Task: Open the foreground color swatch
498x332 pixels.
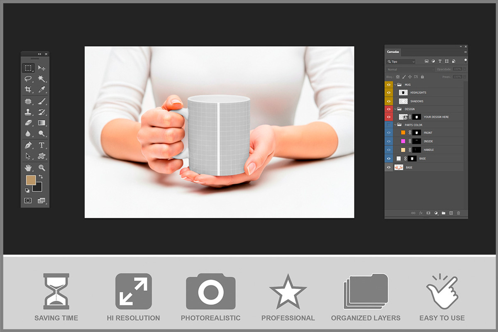Action: pos(31,180)
